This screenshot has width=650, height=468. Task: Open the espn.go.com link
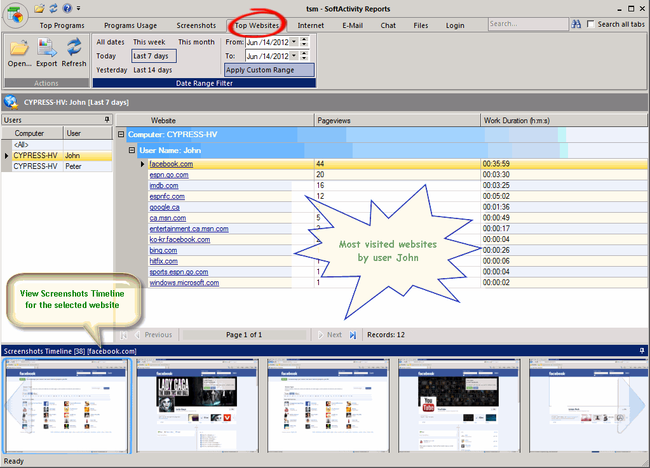[169, 175]
